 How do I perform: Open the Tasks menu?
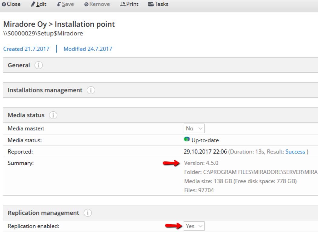[158, 4]
